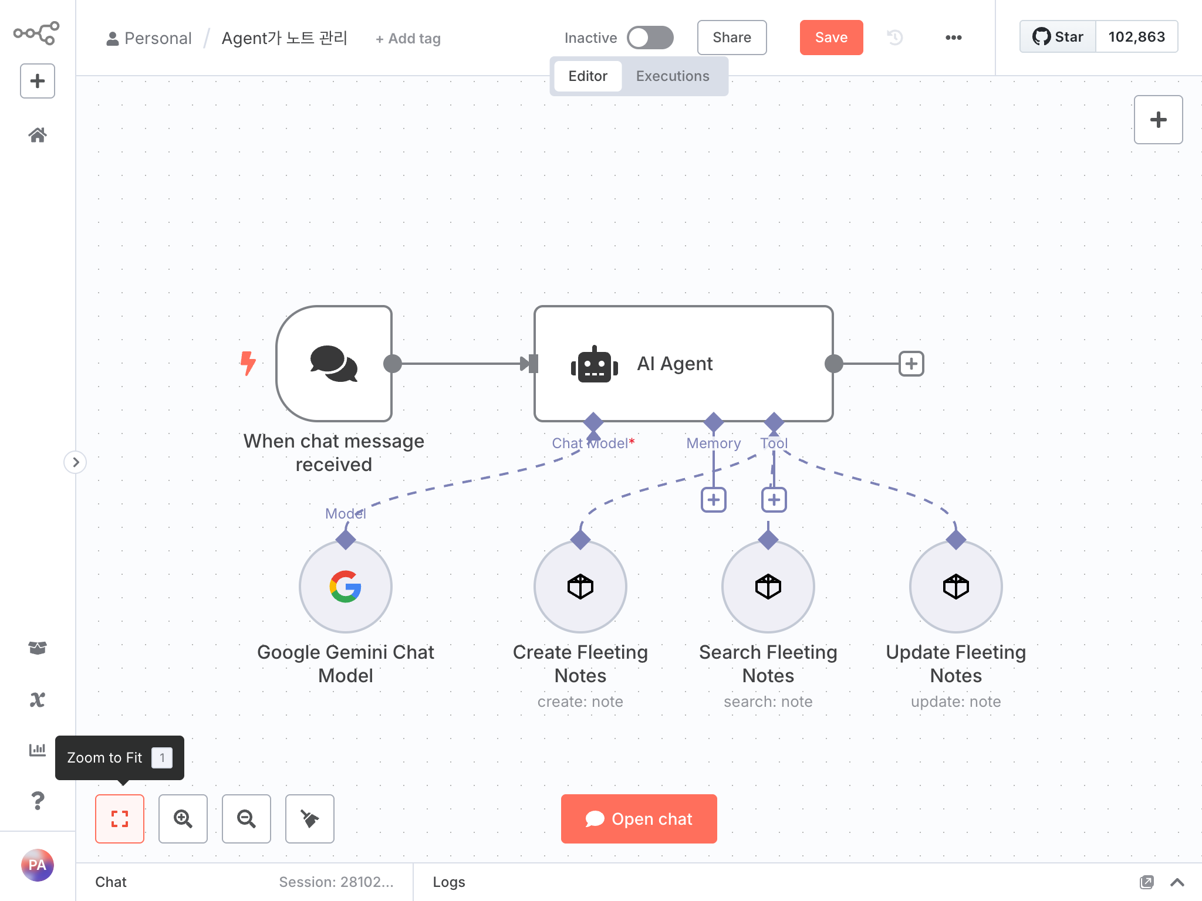Expand the collapsed left sidebar chevron
This screenshot has height=901, width=1202.
coord(75,462)
